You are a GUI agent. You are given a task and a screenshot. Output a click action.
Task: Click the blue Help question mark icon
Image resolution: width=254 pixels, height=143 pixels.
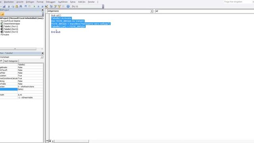pyautogui.click(x=68, y=6)
